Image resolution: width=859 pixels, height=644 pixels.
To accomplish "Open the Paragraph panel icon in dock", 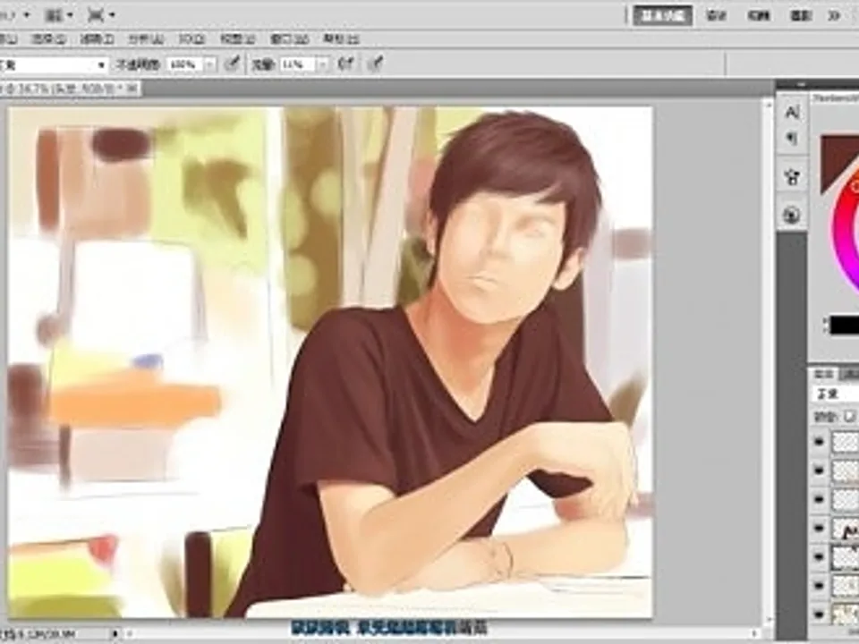I will (x=791, y=139).
